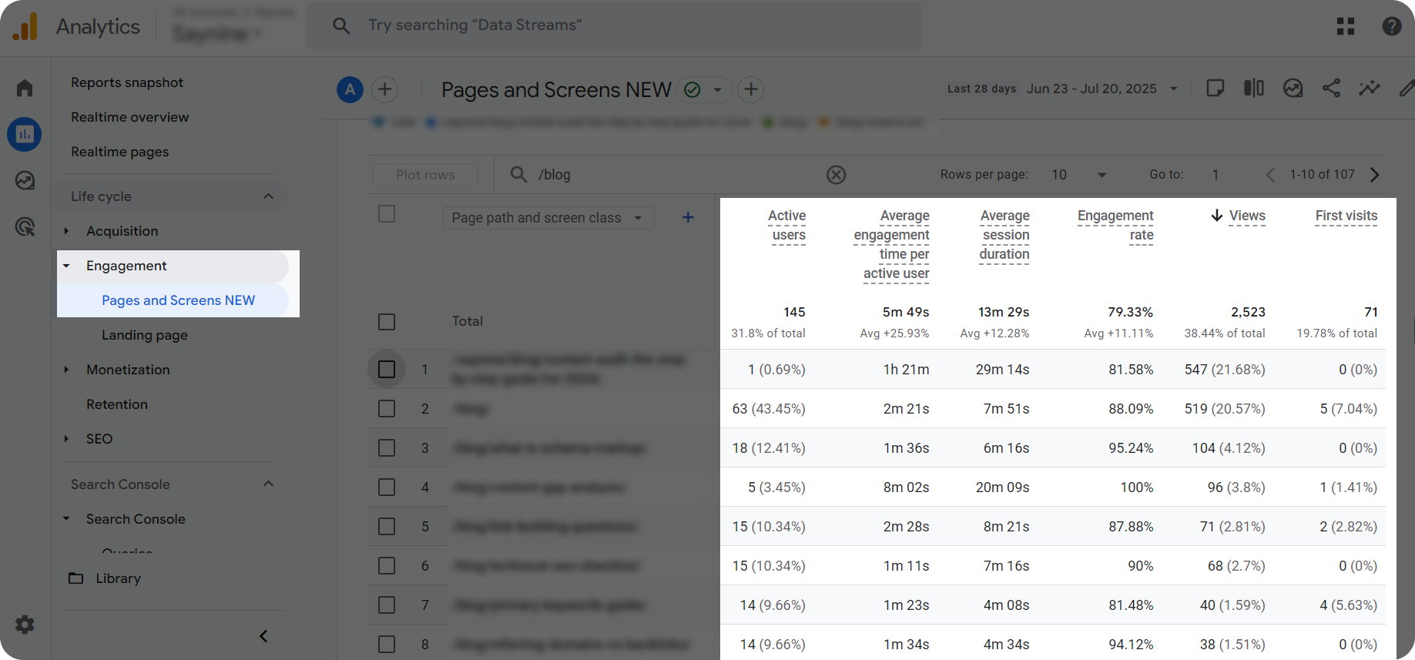Open the Reports icon in sidebar
Image resolution: width=1415 pixels, height=660 pixels.
pyautogui.click(x=25, y=134)
